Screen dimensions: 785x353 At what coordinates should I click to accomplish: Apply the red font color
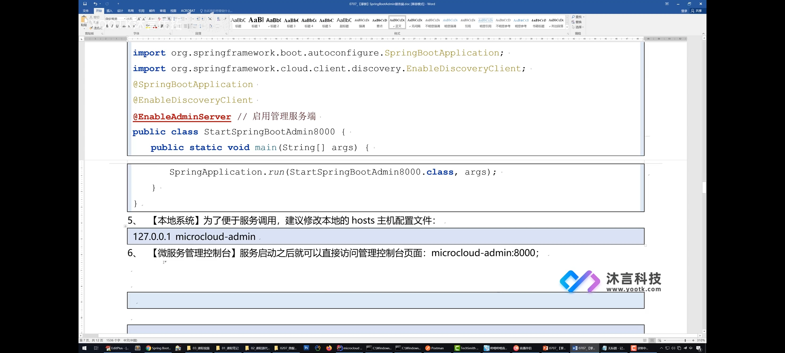(155, 26)
